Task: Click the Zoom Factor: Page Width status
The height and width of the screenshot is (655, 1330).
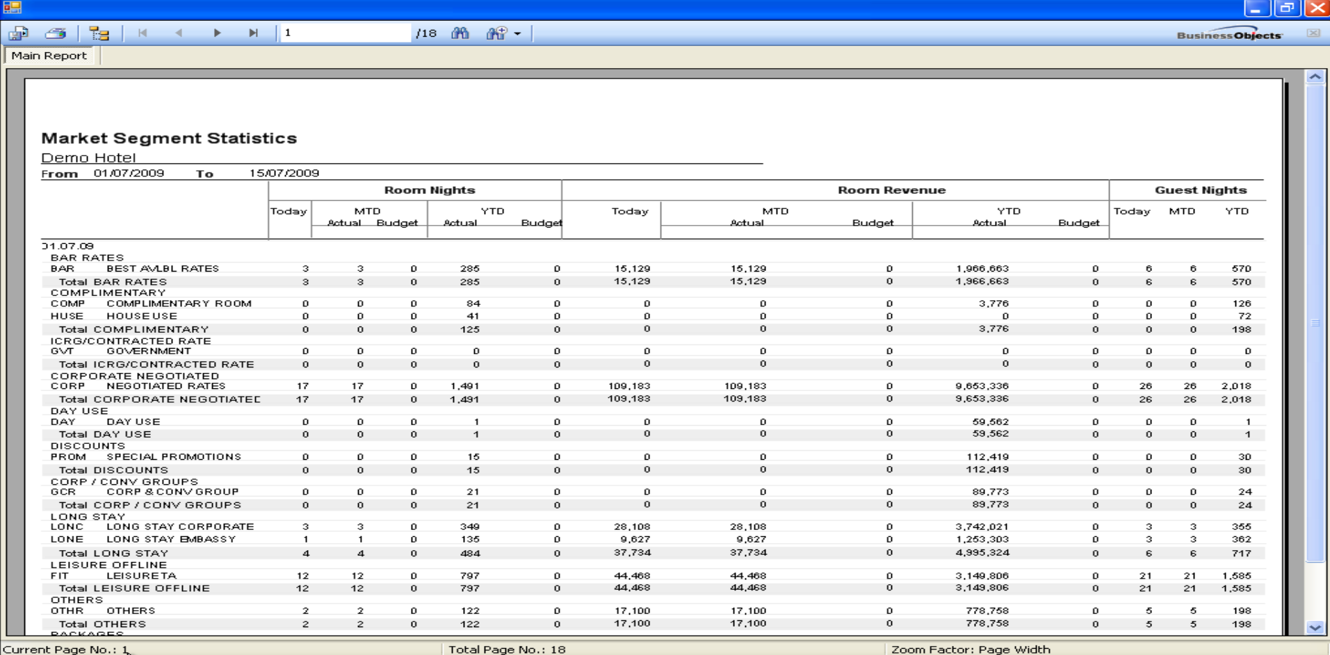Action: point(971,649)
